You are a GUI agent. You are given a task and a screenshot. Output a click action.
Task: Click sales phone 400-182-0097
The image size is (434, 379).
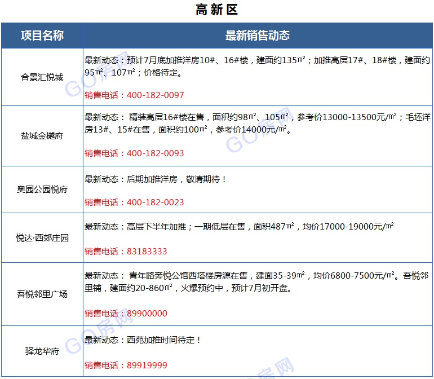(x=155, y=95)
